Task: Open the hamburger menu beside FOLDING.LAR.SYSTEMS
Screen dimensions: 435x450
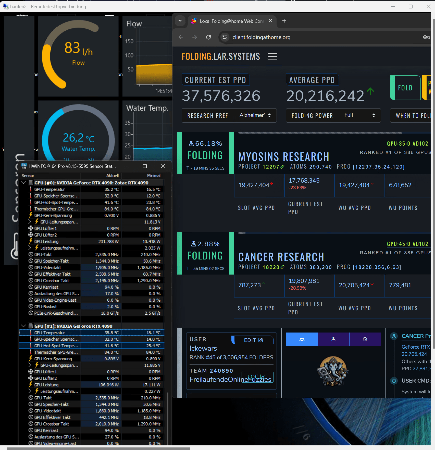Action: [272, 56]
